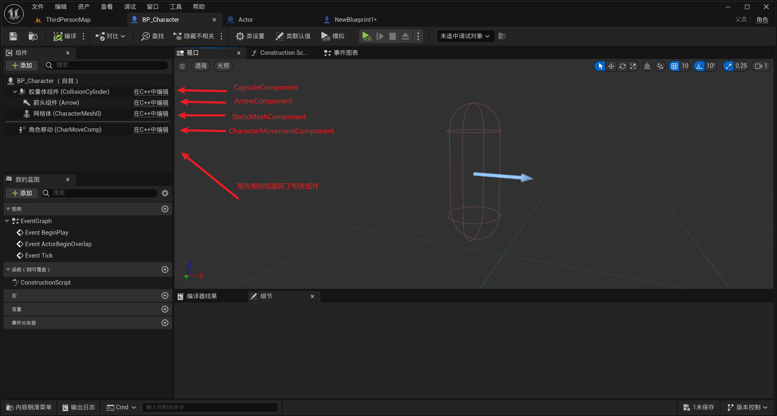Open hide unrelated options menu
This screenshot has height=416, width=777.
[222, 36]
